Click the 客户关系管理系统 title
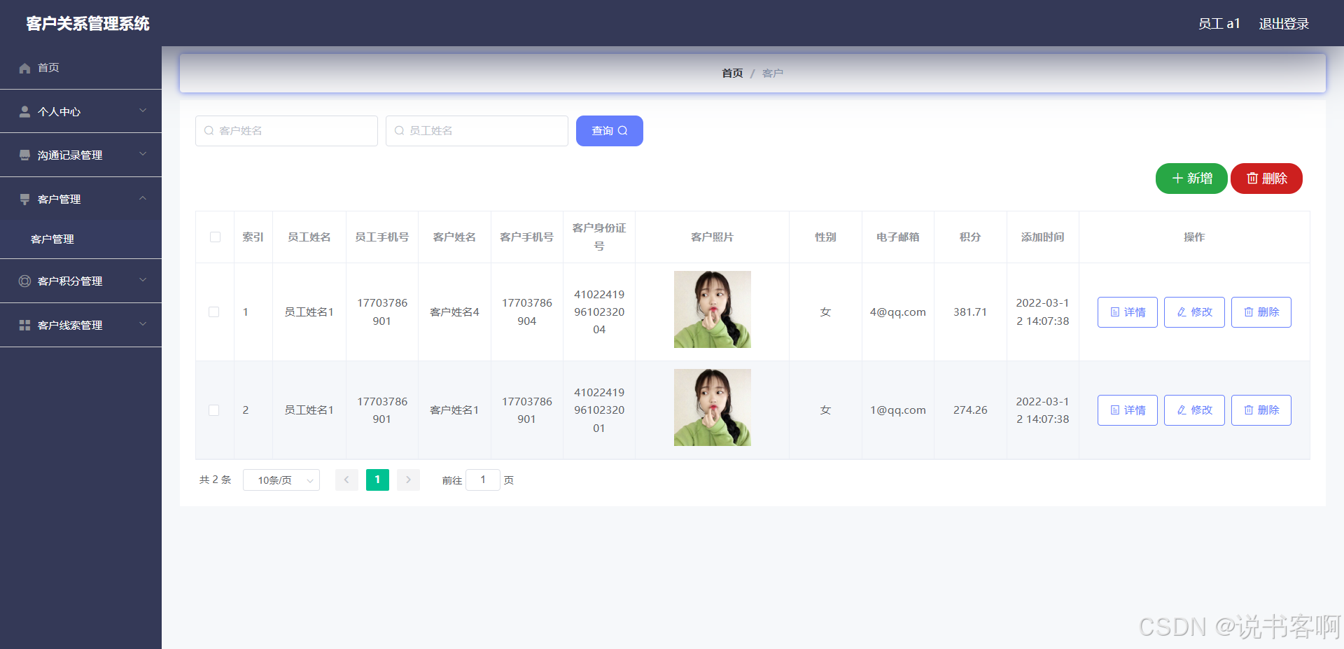The image size is (1344, 649). 88,24
